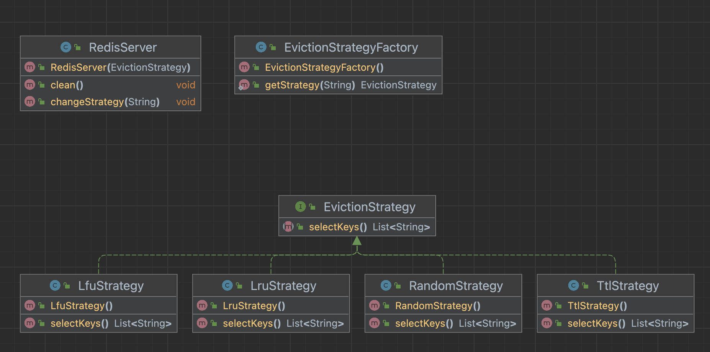The image size is (710, 352).
Task: Select selectKeys() method name in LfuStrategy node
Action: 80,323
